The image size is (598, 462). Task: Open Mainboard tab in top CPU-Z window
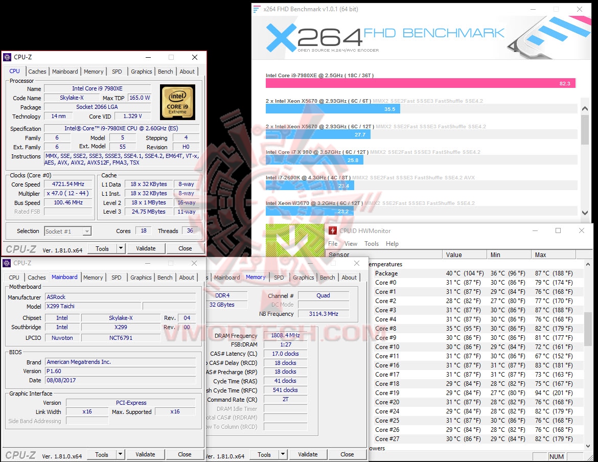coord(65,71)
